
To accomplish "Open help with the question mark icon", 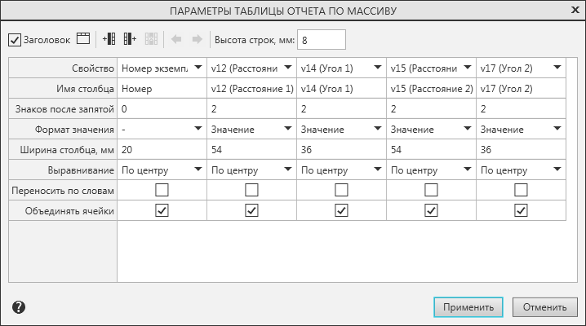I will pos(19,307).
